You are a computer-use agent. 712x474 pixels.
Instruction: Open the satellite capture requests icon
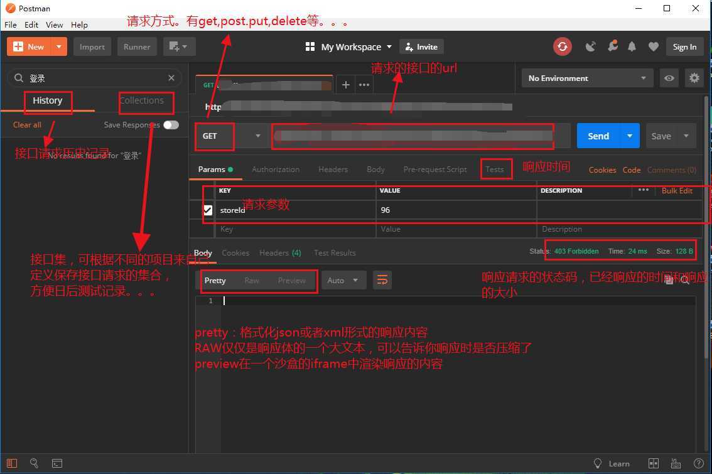[590, 46]
